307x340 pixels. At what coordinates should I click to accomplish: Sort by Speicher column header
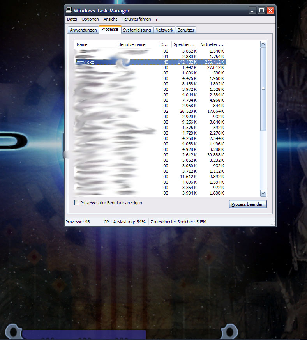click(x=185, y=44)
